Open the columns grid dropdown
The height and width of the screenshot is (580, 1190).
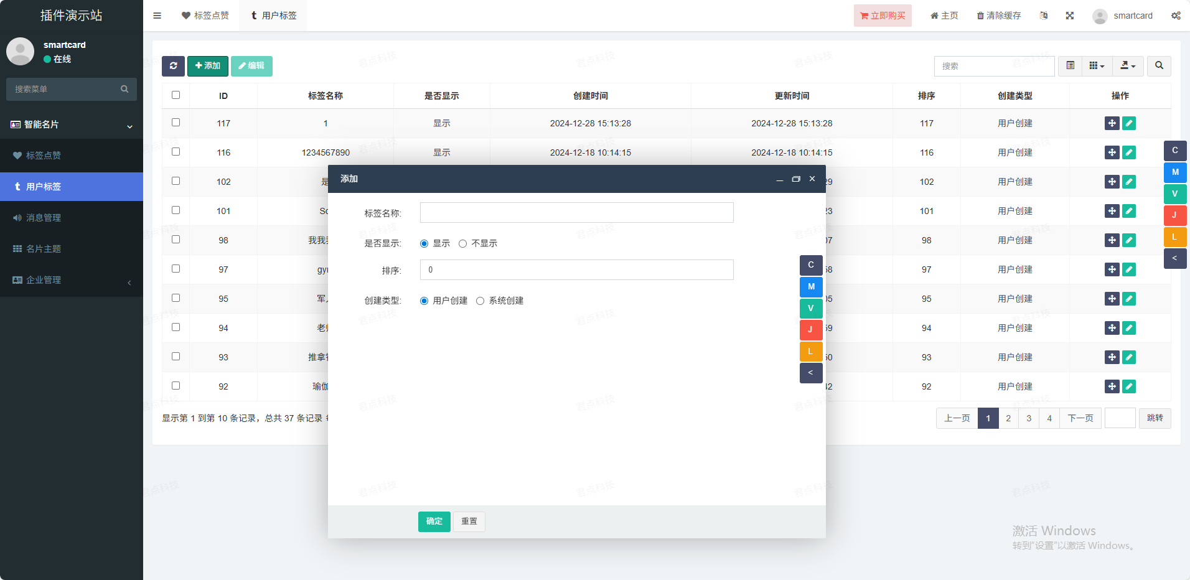pyautogui.click(x=1097, y=66)
